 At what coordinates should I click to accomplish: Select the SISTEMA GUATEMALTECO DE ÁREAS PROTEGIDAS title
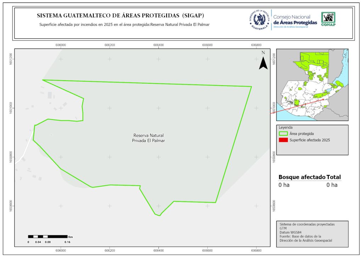click(121, 16)
